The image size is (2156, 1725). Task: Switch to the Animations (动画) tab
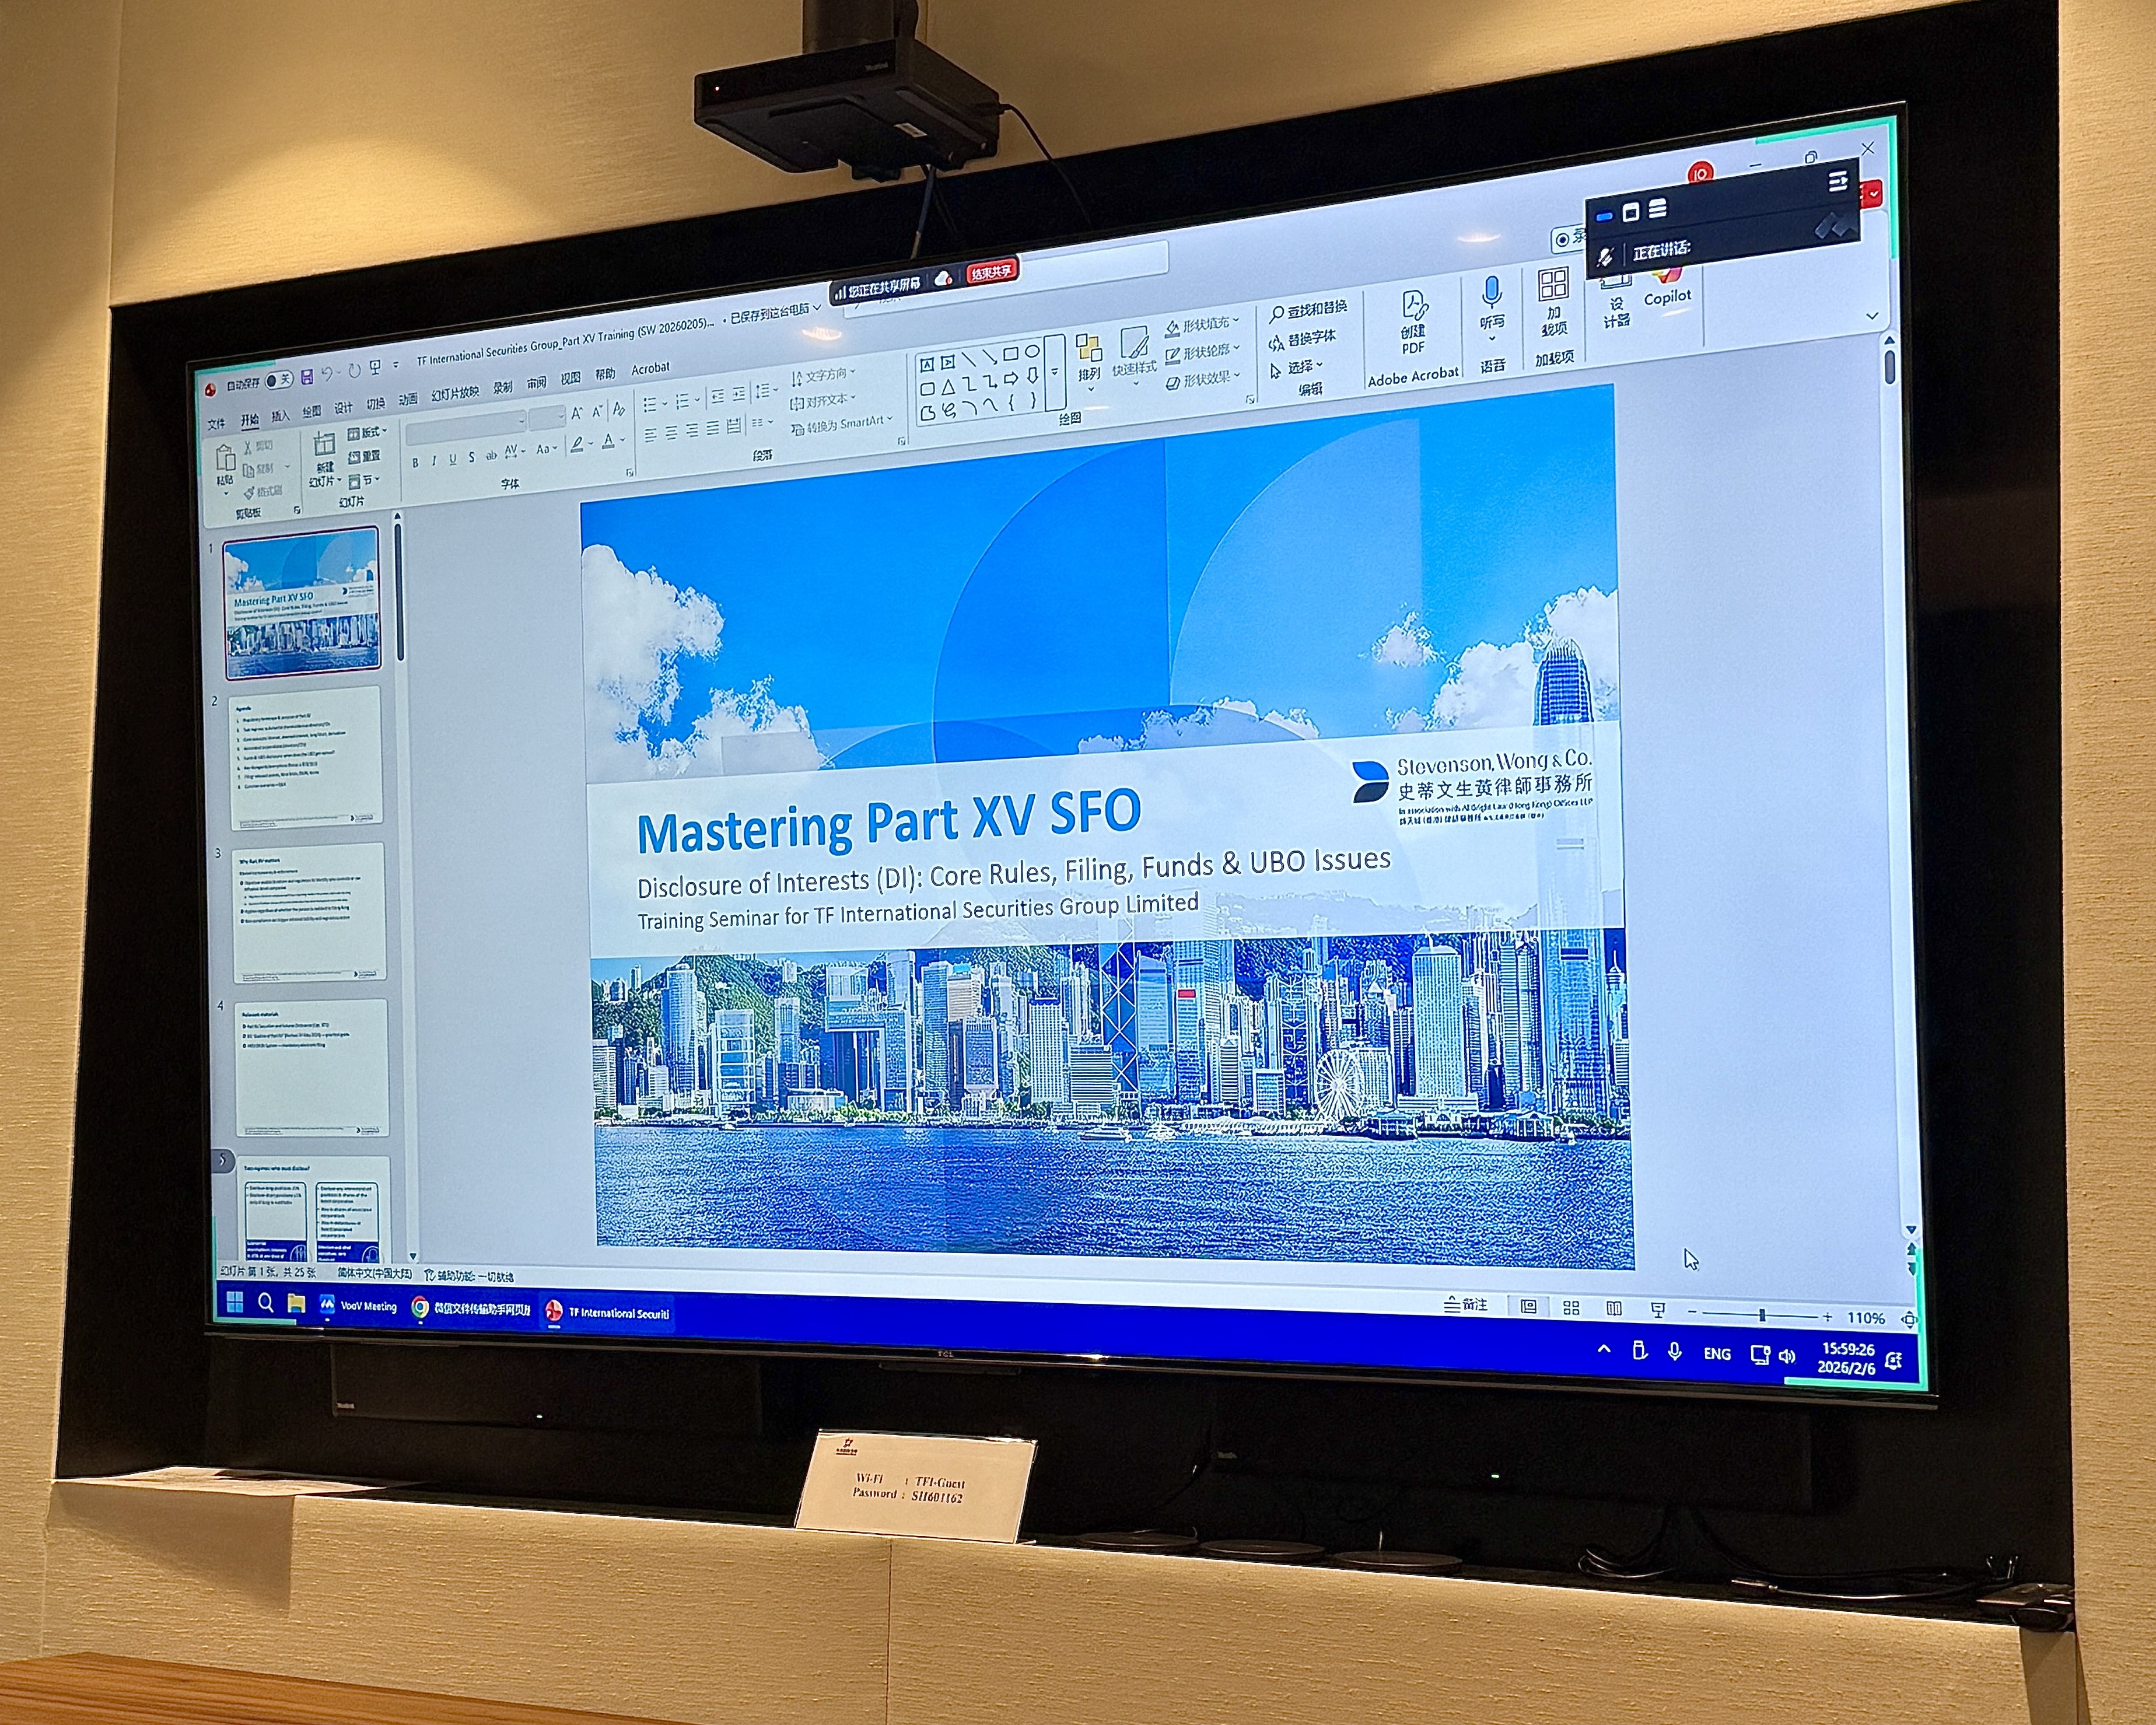(407, 400)
